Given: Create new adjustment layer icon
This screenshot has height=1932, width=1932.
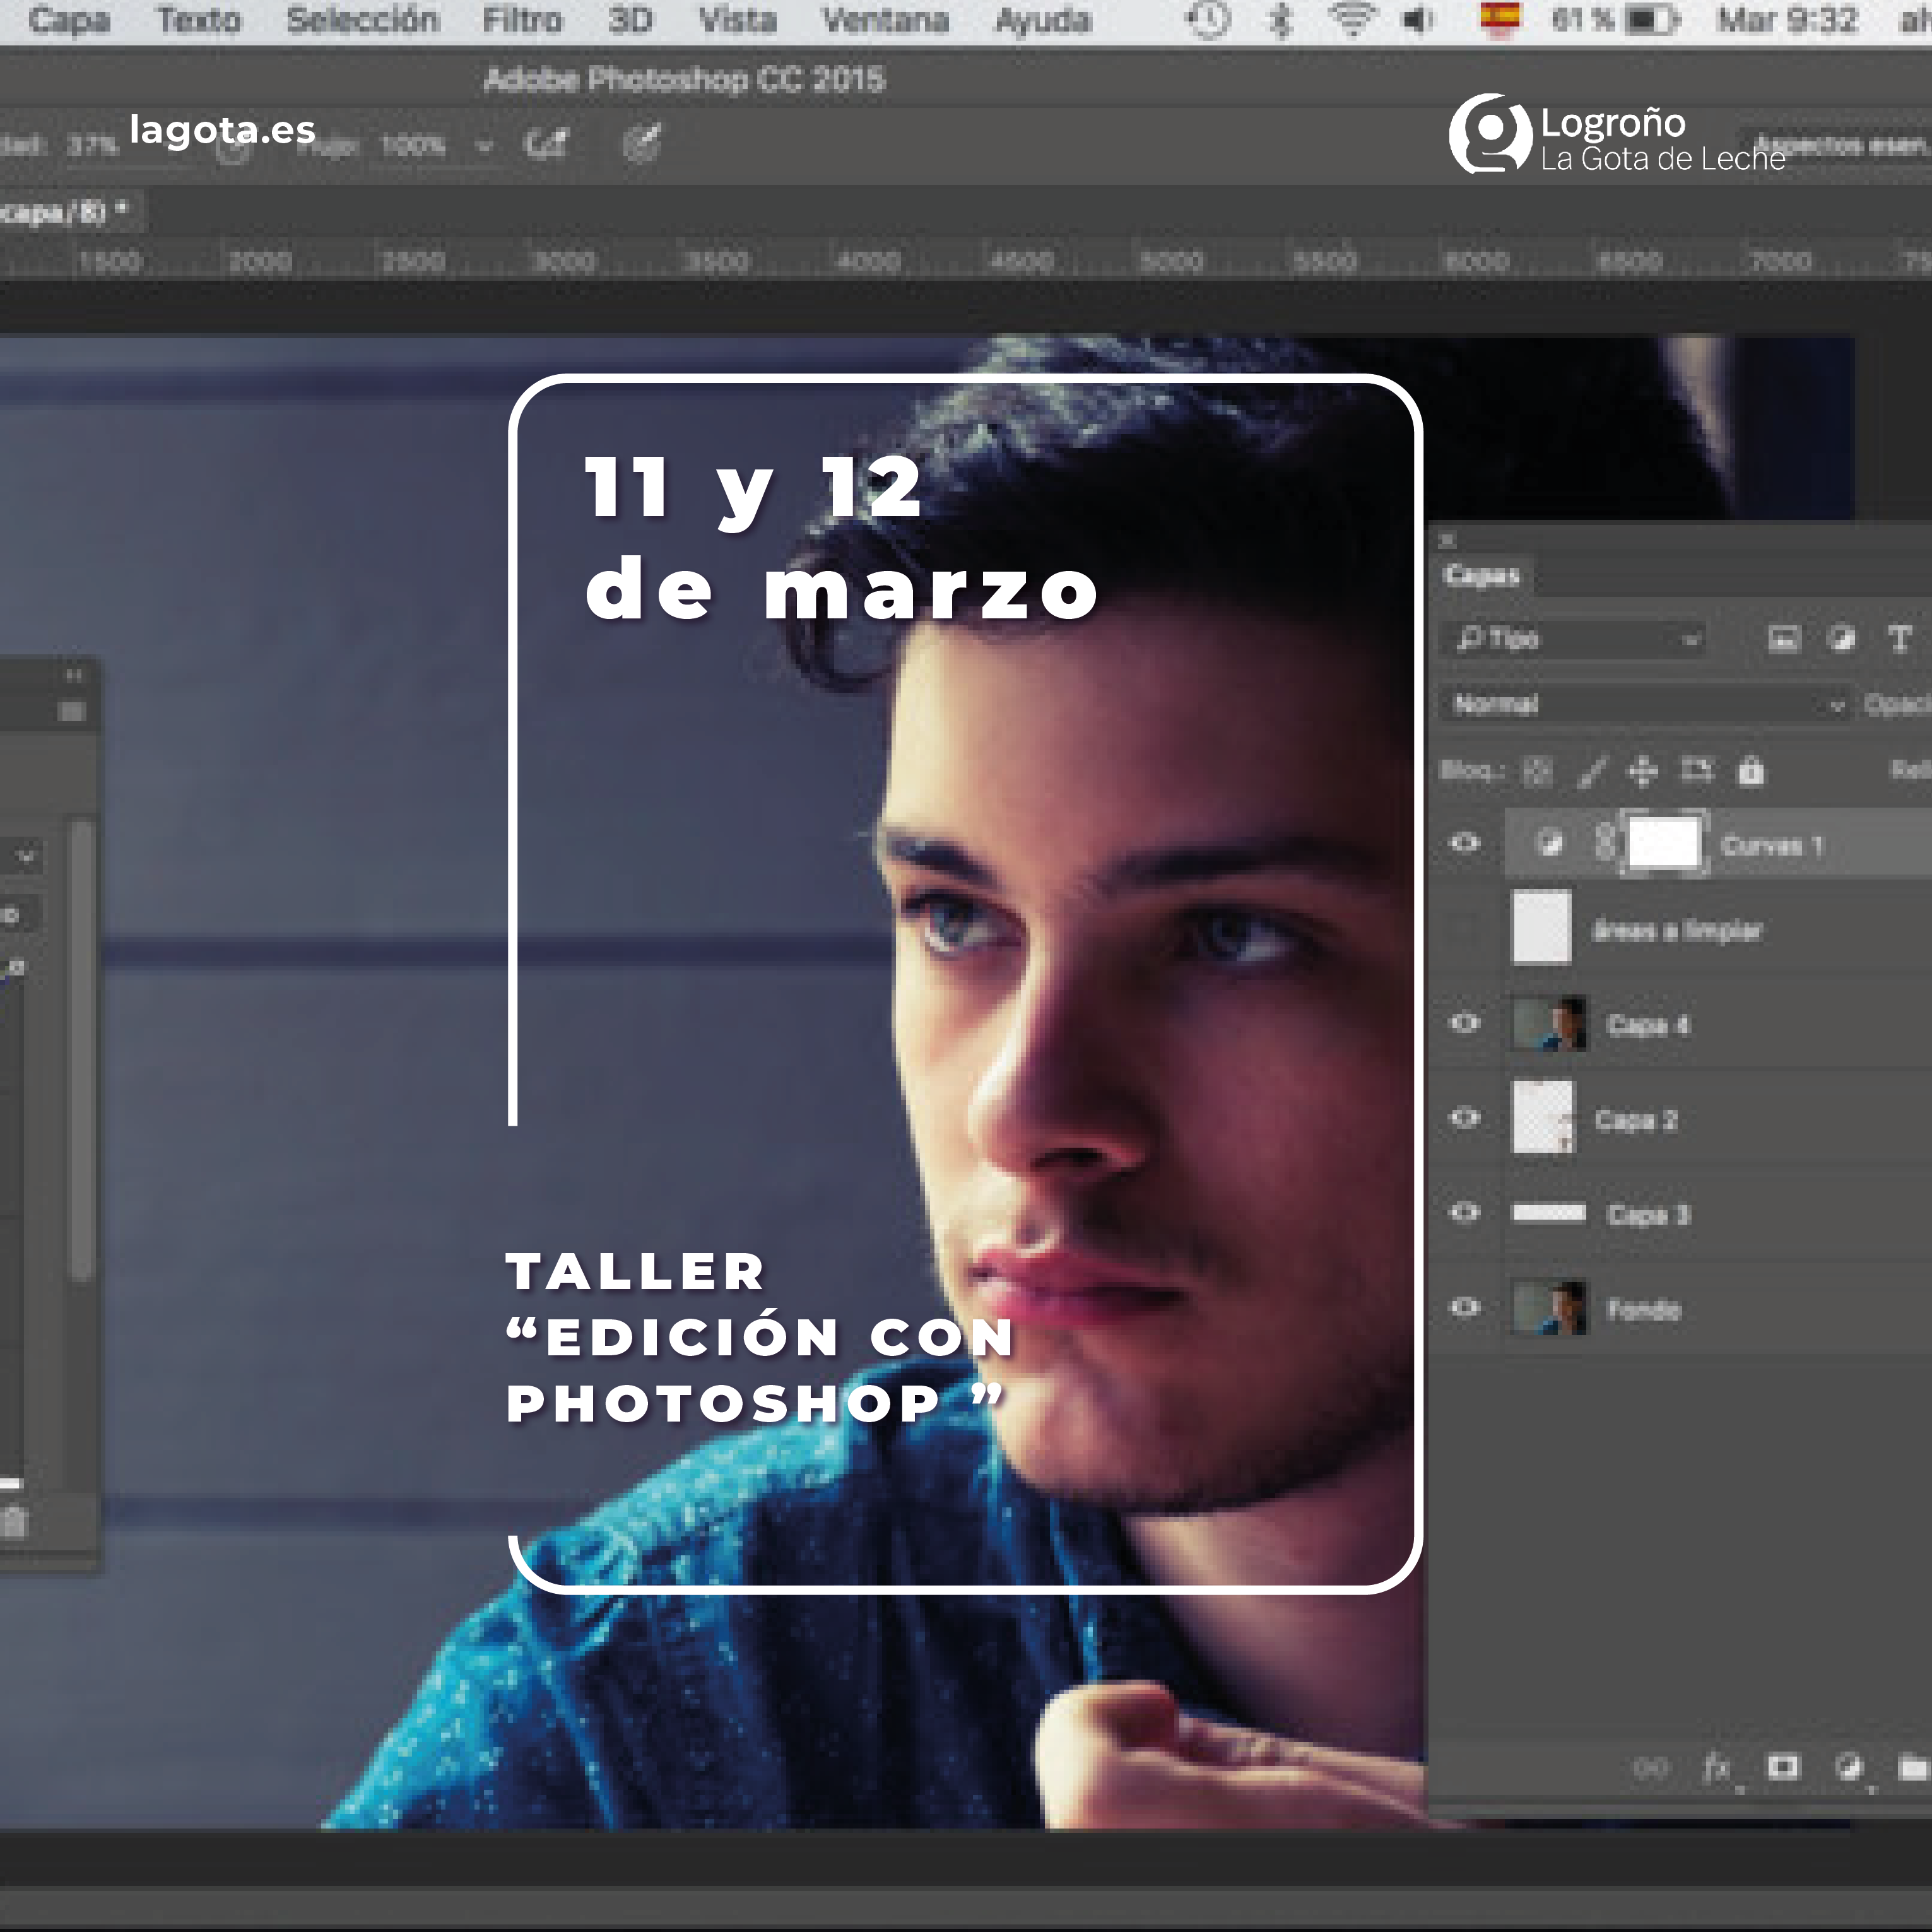Looking at the screenshot, I should pyautogui.click(x=1849, y=1768).
